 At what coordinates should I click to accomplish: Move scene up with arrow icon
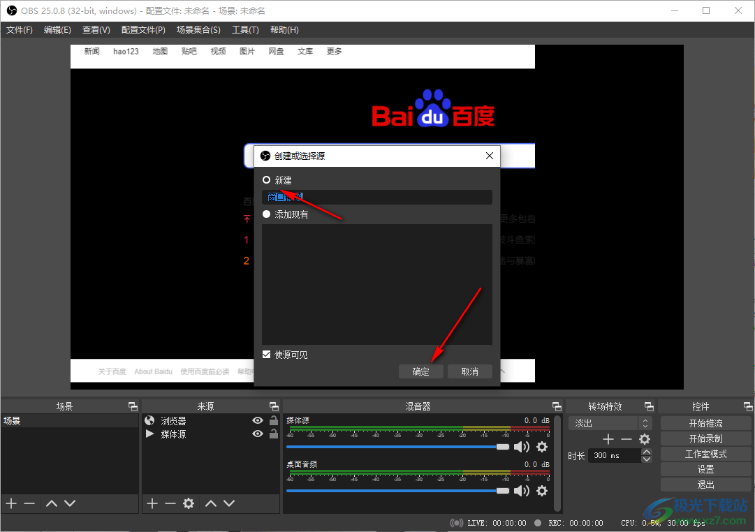(x=52, y=503)
